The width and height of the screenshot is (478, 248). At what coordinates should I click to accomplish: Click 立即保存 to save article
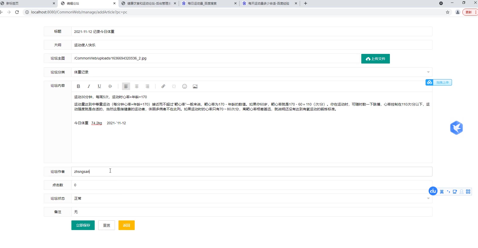coord(83,225)
